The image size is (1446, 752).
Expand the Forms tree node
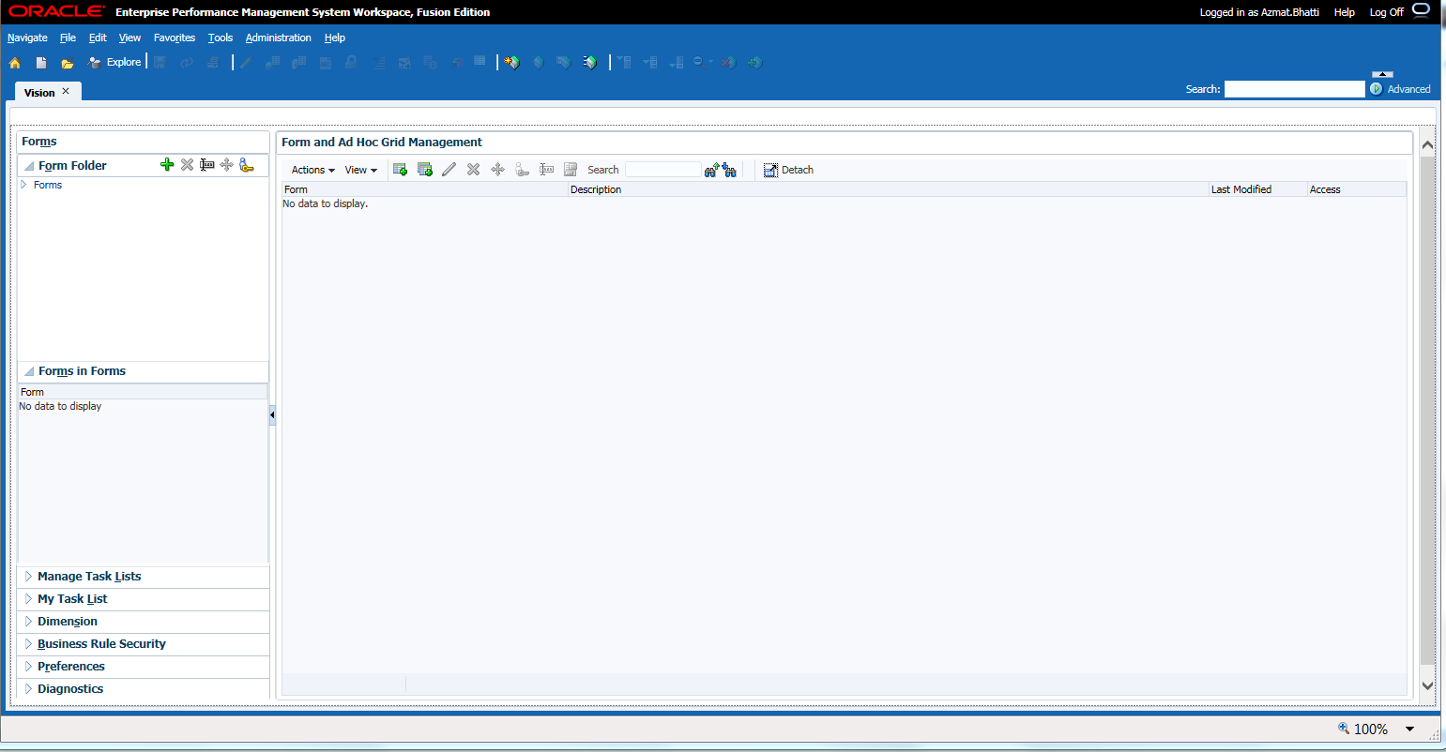coord(24,185)
